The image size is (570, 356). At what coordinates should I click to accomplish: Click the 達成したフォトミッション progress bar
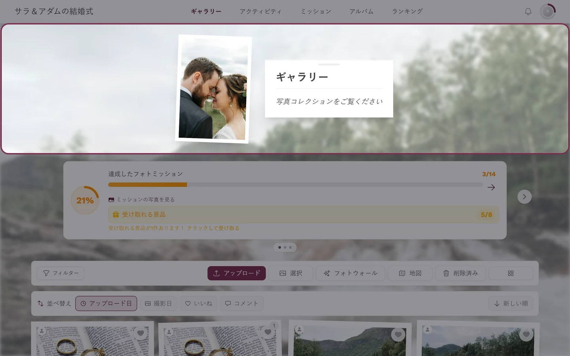[x=295, y=185]
